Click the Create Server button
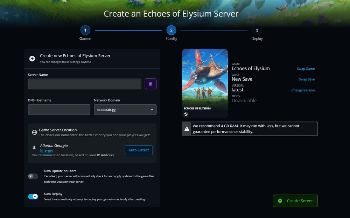The image size is (350, 218). tap(295, 201)
